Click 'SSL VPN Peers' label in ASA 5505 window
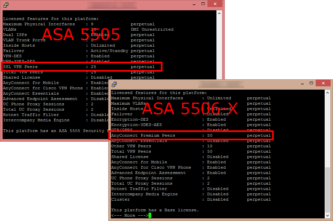The width and height of the screenshot is (333, 221). 20,67
